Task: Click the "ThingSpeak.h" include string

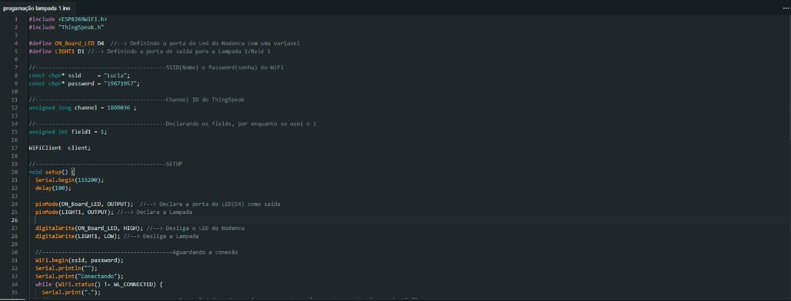Action: (x=81, y=27)
